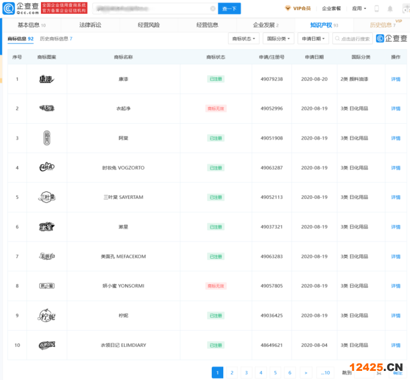Expand the 国际分类 filter dropdown

[278, 39]
